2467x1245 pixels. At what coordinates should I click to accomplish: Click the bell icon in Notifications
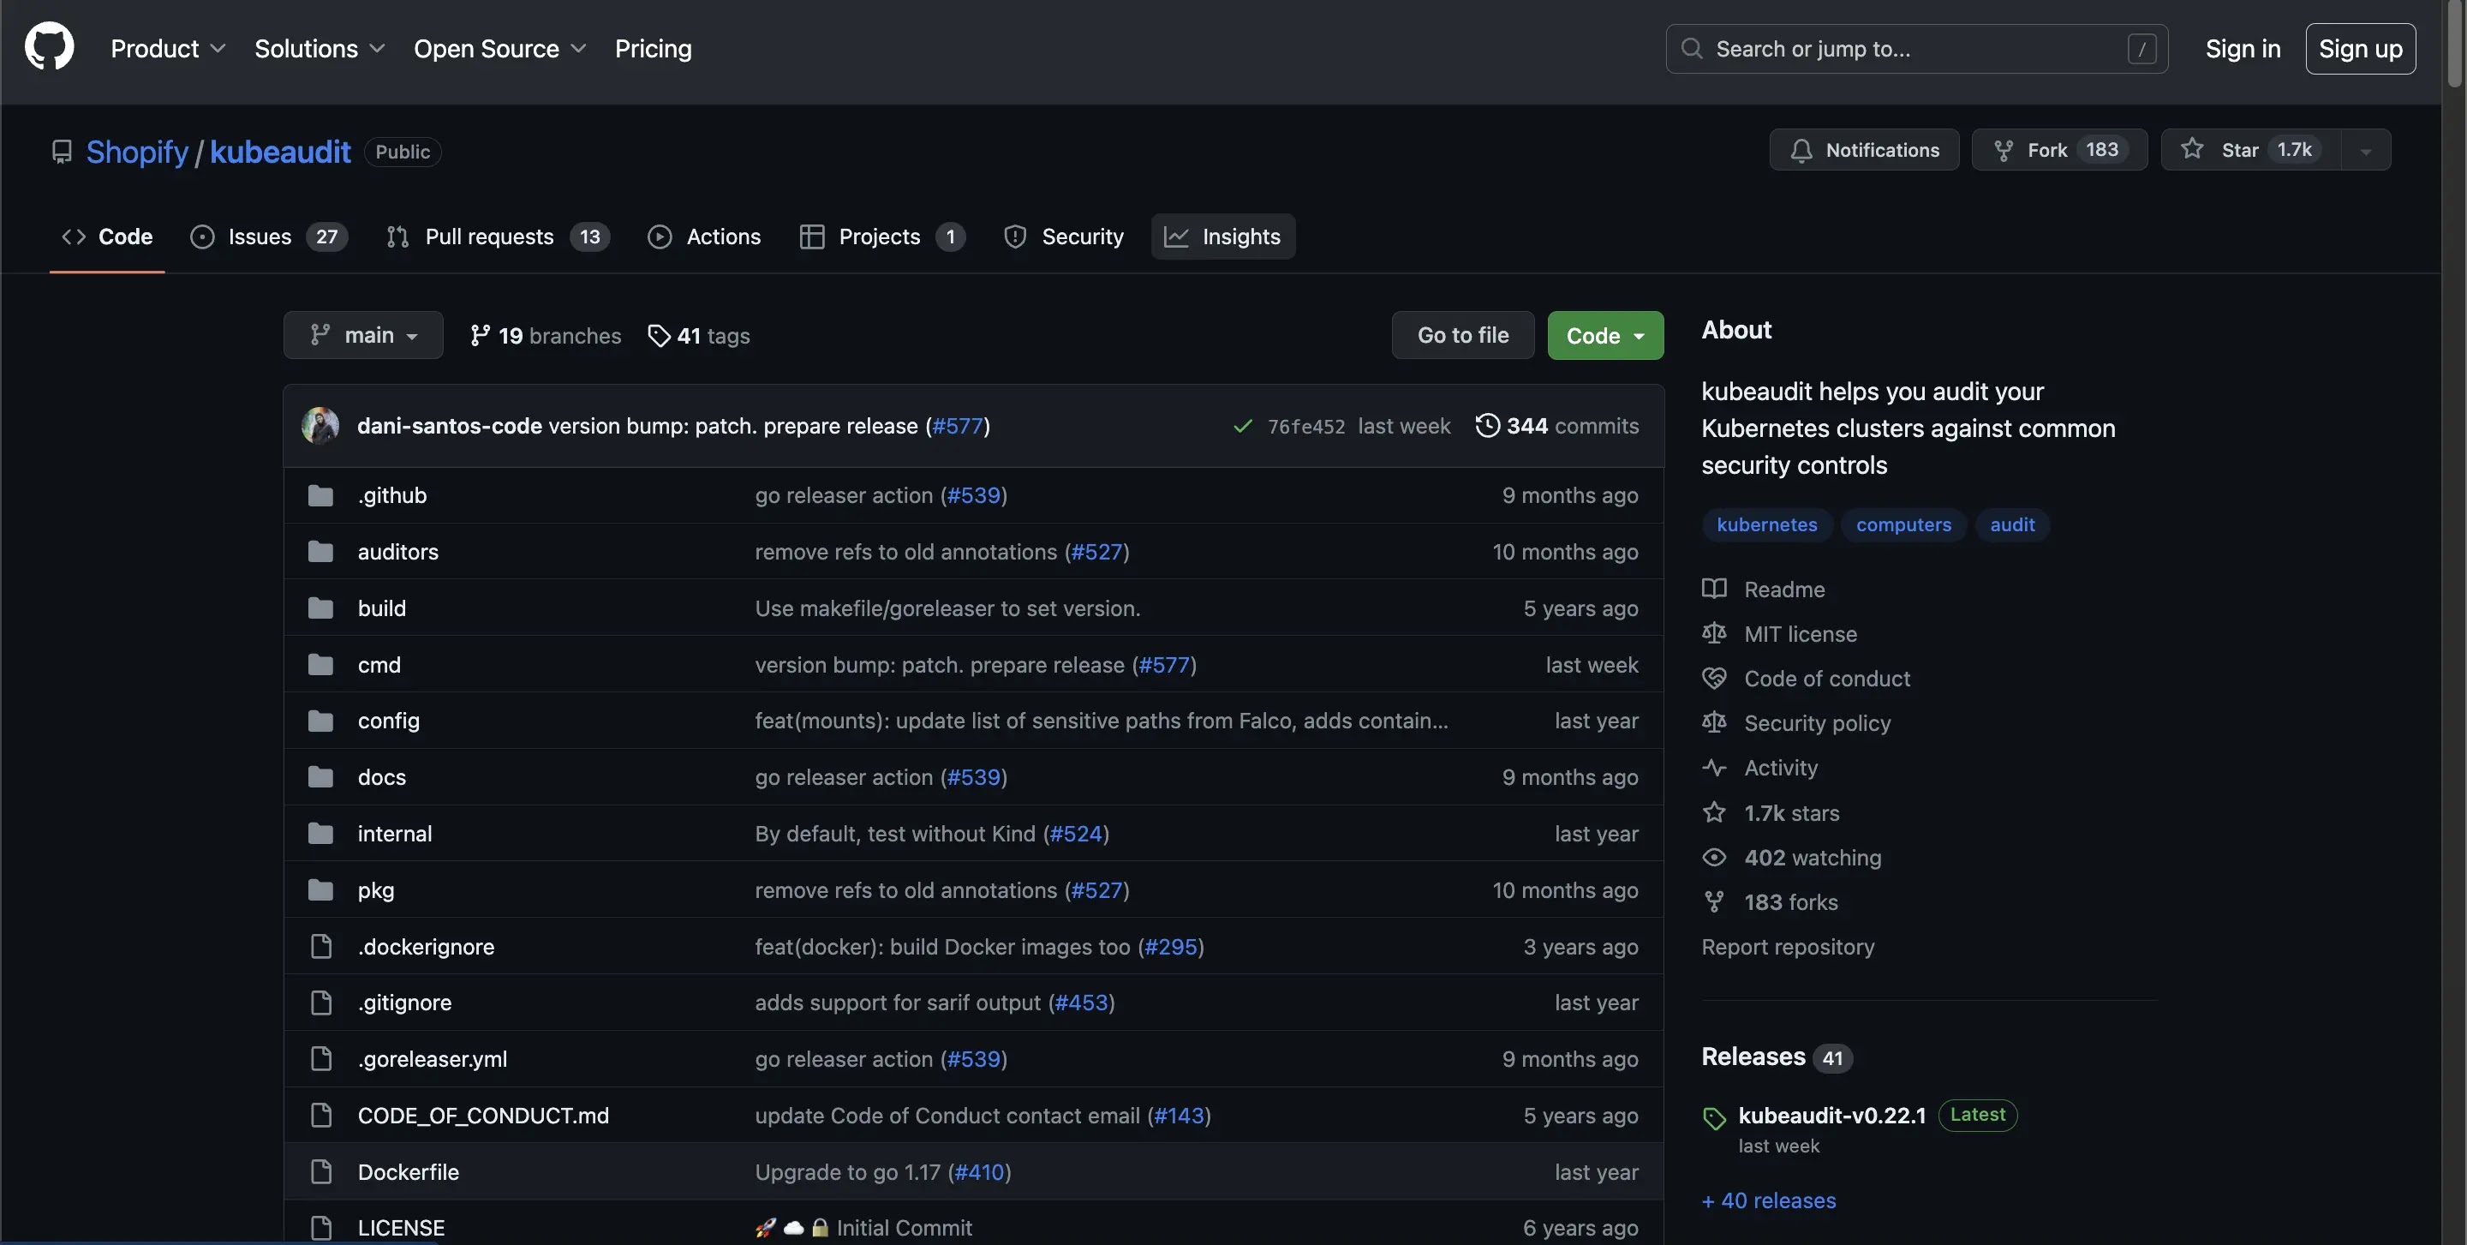point(1801,150)
